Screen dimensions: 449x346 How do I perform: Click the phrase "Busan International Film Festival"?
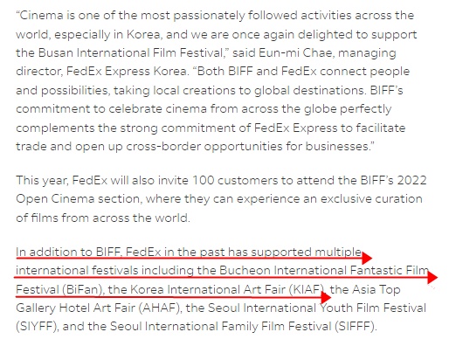130,53
